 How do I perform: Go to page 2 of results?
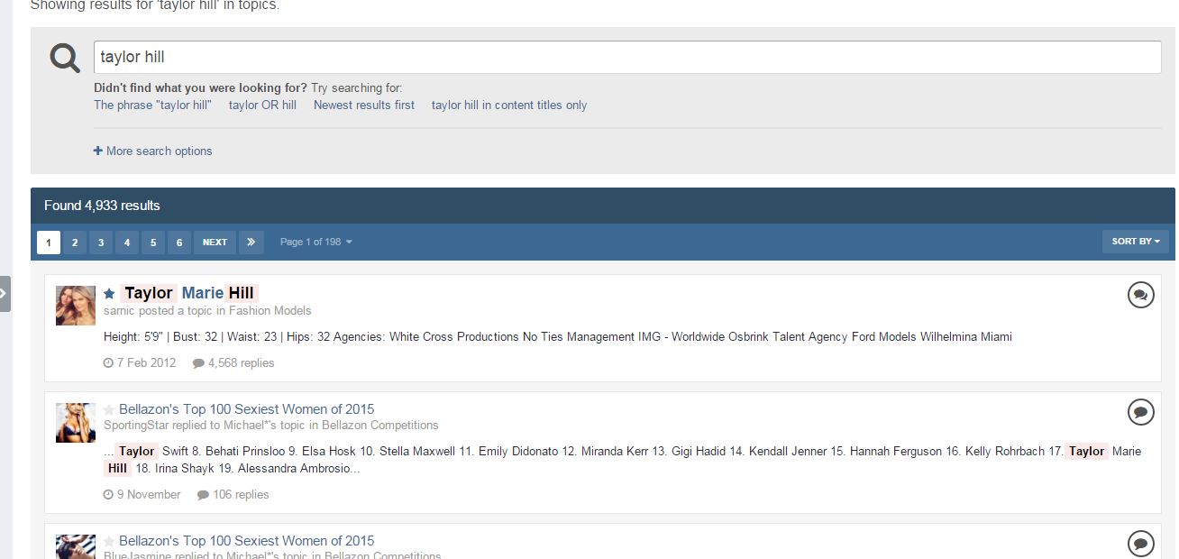75,243
